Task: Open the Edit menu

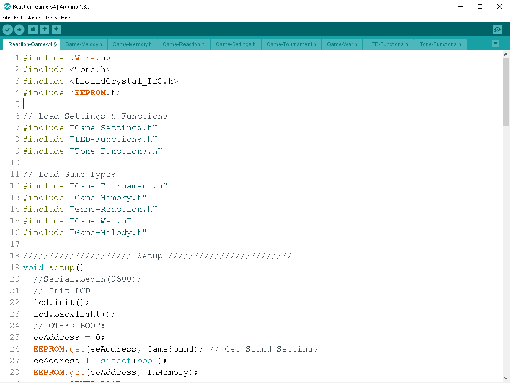Action: tap(18, 18)
